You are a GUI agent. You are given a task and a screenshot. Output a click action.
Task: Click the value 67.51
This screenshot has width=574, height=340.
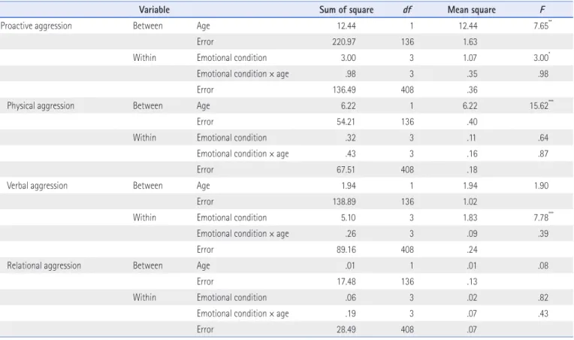tap(346, 170)
